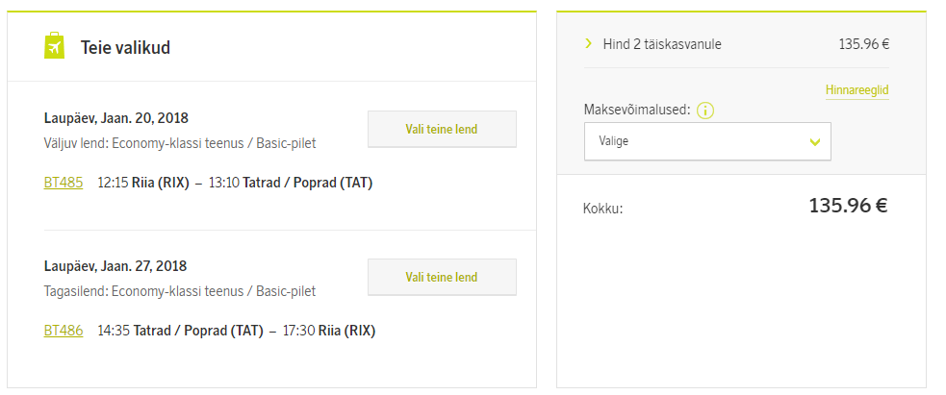Open flight BT486 details link

coord(64,331)
